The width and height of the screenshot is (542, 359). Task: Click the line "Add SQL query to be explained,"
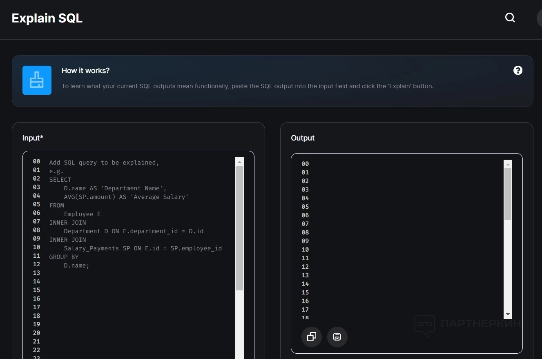[x=104, y=163]
